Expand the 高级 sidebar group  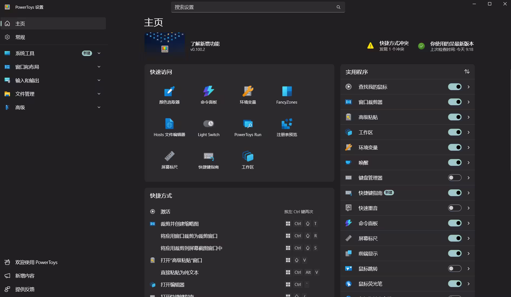[x=99, y=107]
